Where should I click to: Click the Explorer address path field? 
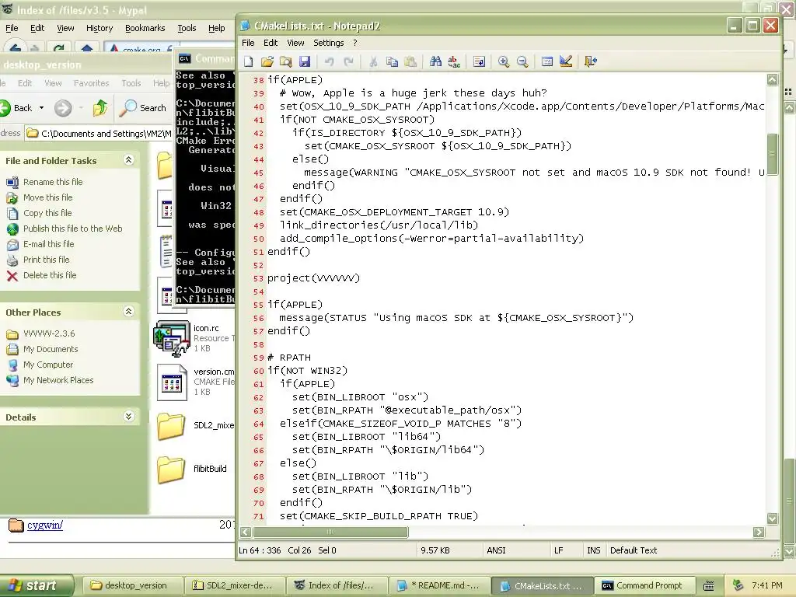(x=99, y=134)
